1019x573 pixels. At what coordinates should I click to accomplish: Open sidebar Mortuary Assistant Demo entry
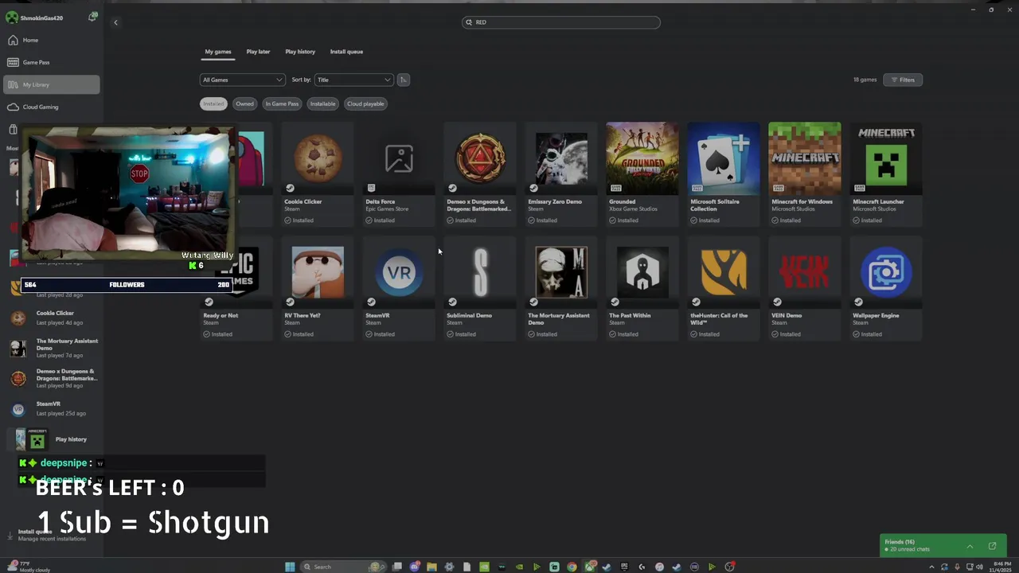click(52, 348)
